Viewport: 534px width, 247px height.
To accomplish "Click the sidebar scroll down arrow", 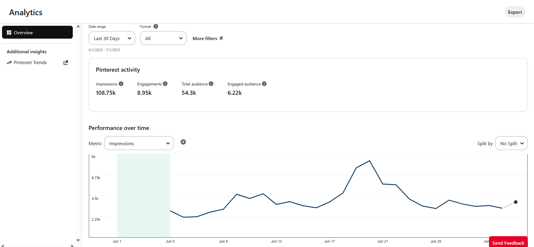I will tap(78, 240).
